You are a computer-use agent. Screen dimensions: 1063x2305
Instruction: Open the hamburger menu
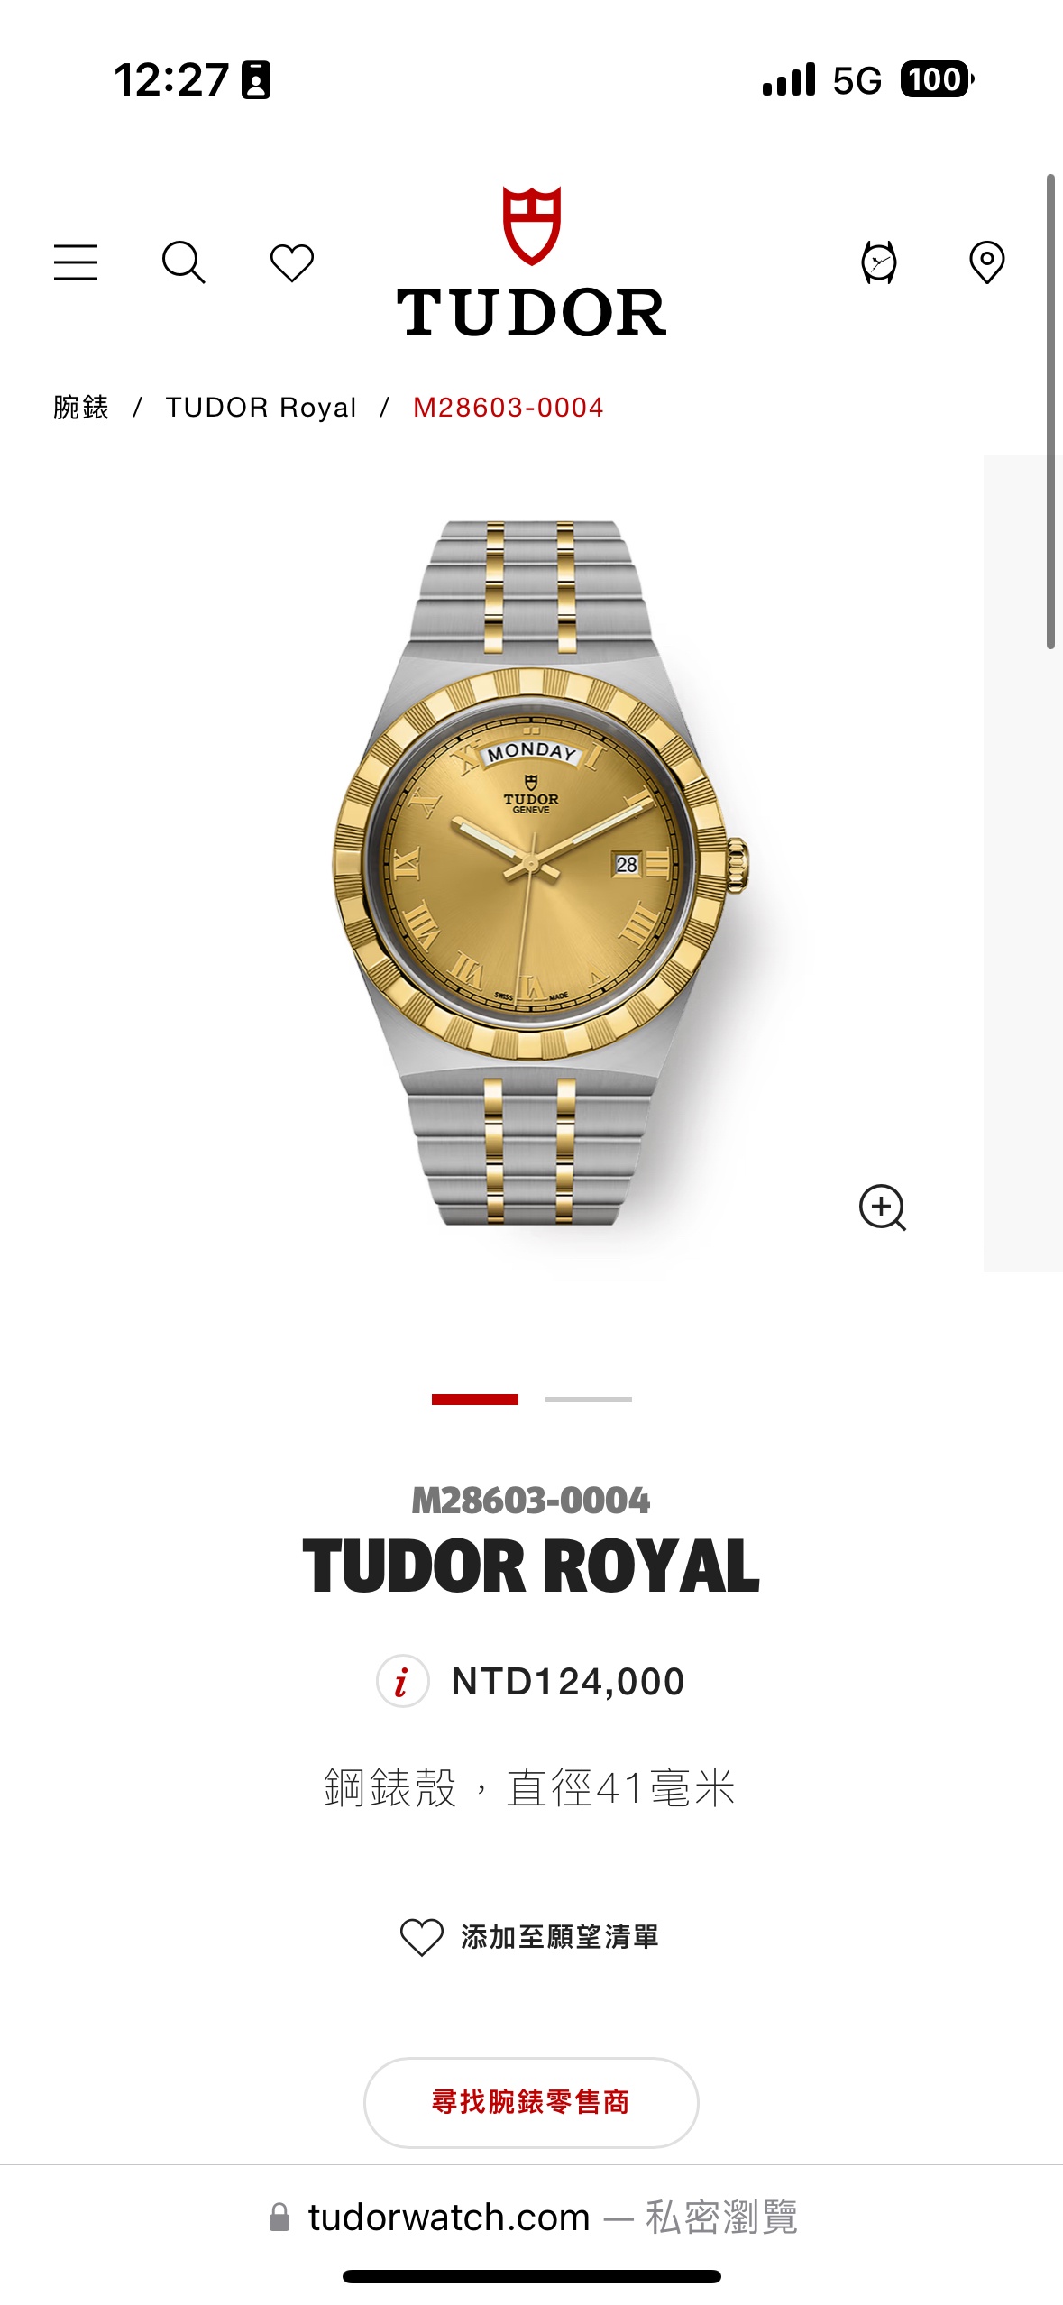(x=76, y=262)
